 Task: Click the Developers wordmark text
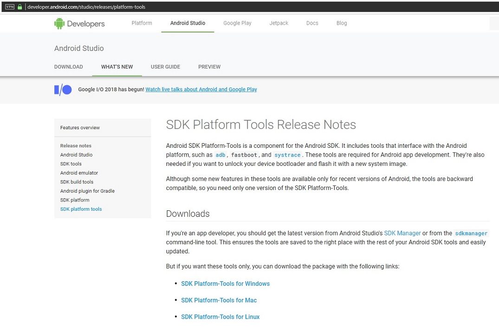coord(86,24)
